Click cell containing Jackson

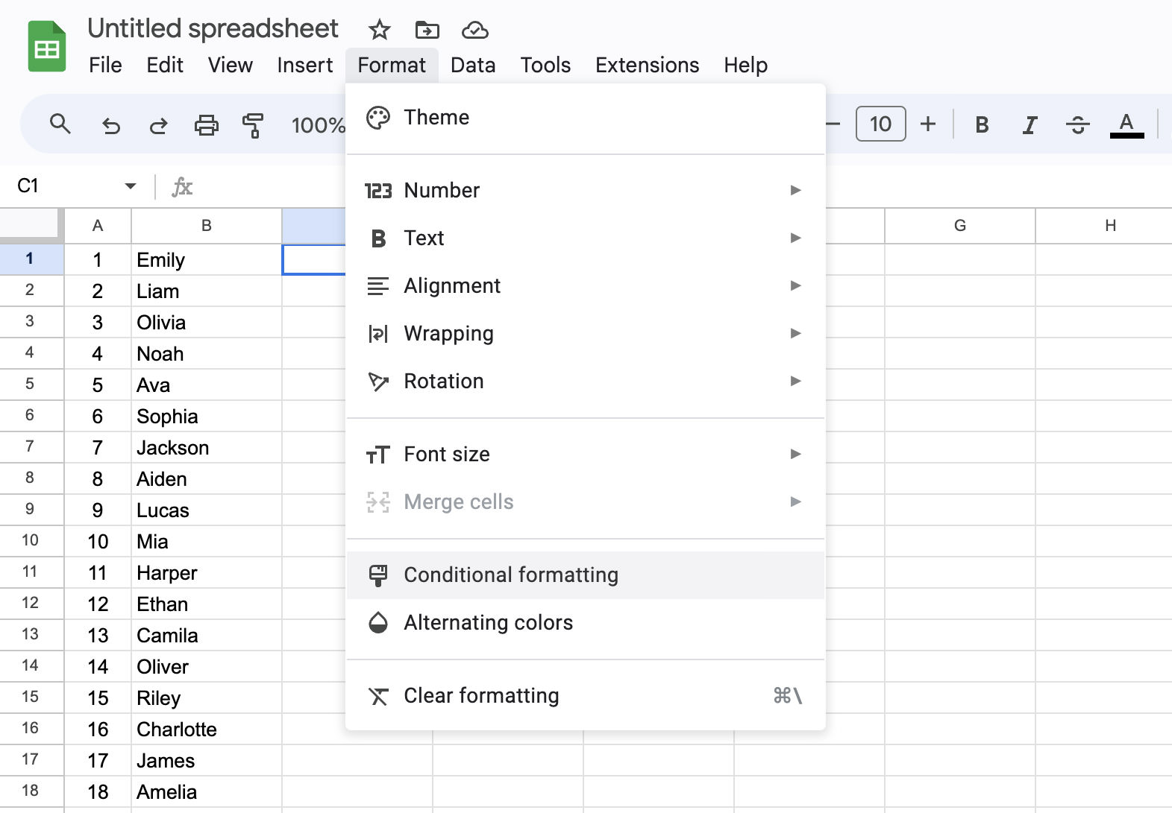(x=207, y=447)
